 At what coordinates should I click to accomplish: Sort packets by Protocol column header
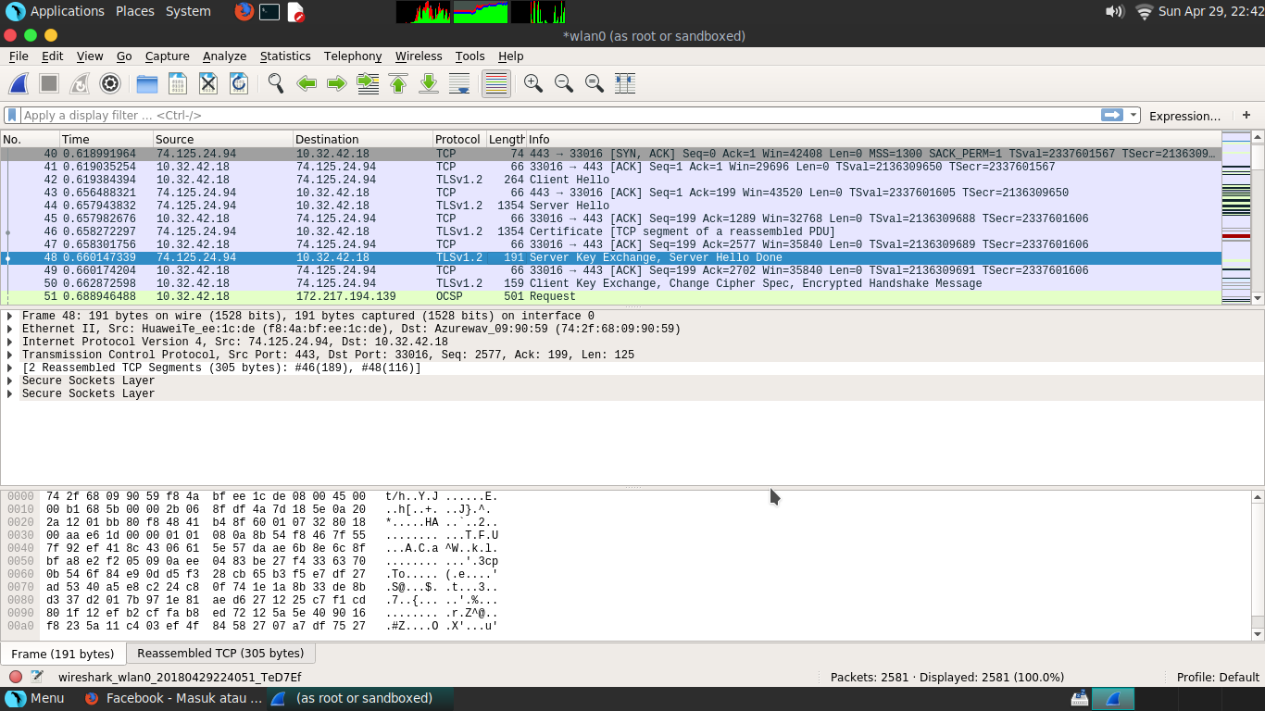pos(459,139)
